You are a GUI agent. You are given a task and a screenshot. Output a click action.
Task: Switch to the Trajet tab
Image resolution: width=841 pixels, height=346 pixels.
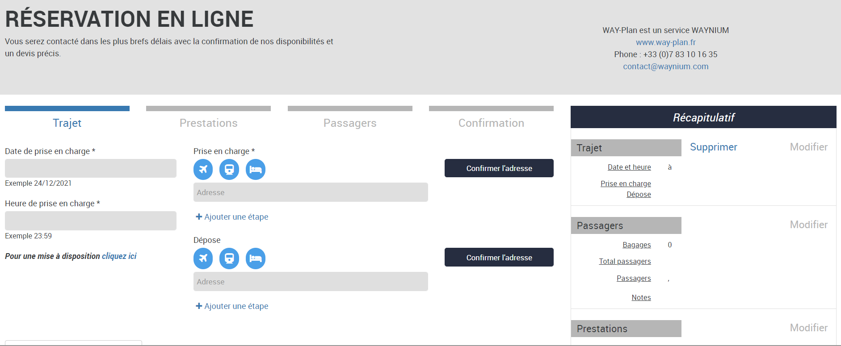67,123
